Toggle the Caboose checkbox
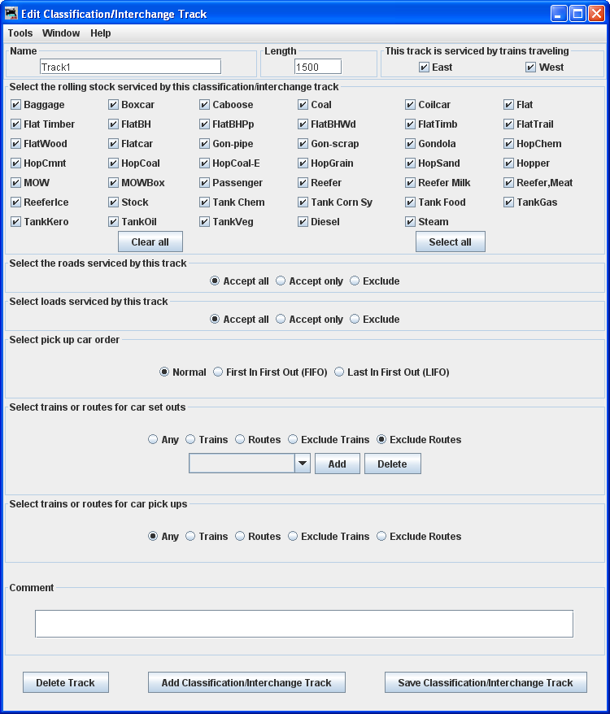Viewport: 610px width, 714px height. [x=205, y=105]
